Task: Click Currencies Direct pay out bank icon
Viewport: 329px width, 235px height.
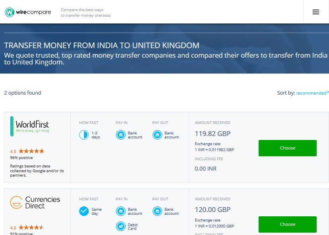Action: point(157,211)
